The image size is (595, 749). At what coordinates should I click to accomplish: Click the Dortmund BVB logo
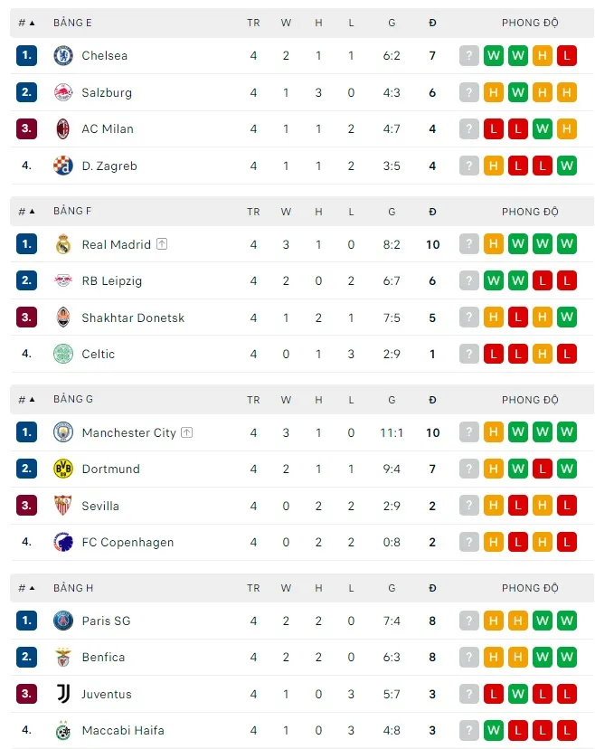pos(63,469)
